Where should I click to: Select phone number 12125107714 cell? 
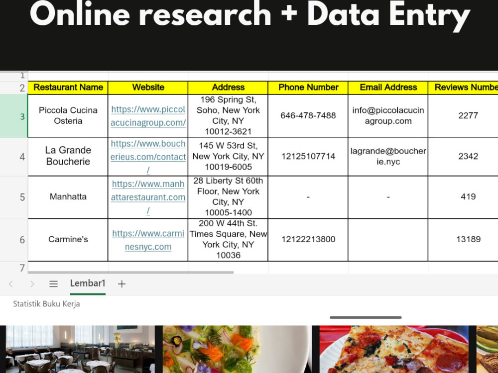click(308, 157)
